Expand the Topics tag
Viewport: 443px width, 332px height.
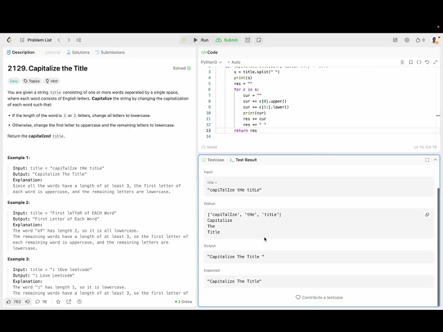coord(31,81)
